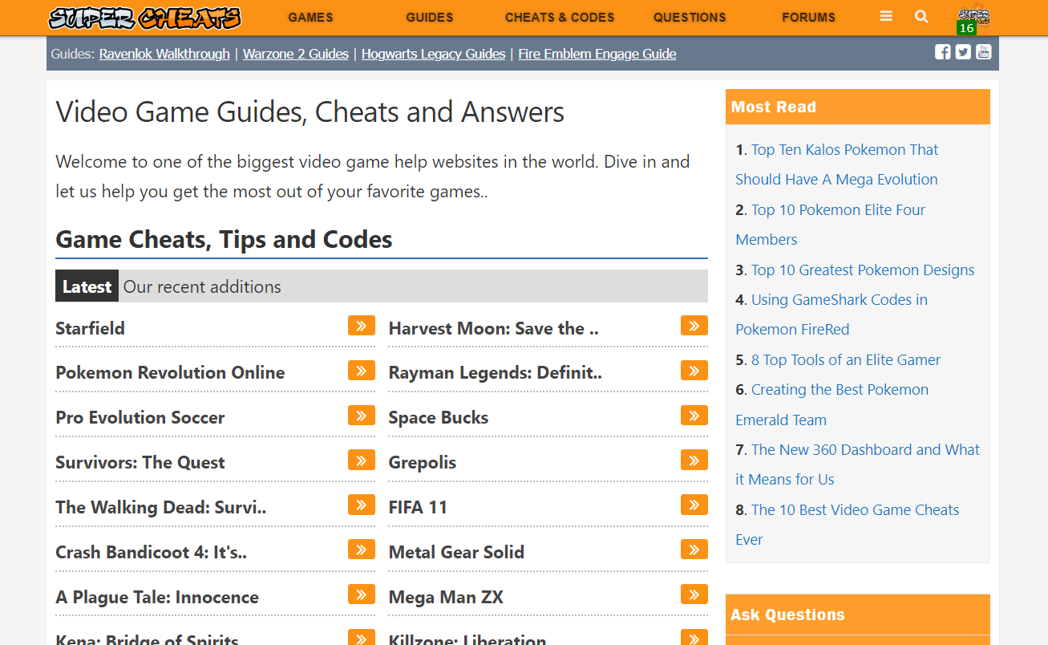Visit the YouTube channel icon

(984, 52)
